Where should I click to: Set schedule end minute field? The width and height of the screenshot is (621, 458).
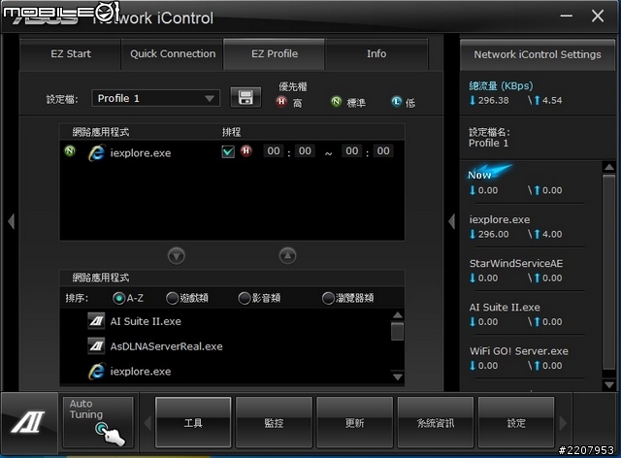point(383,151)
